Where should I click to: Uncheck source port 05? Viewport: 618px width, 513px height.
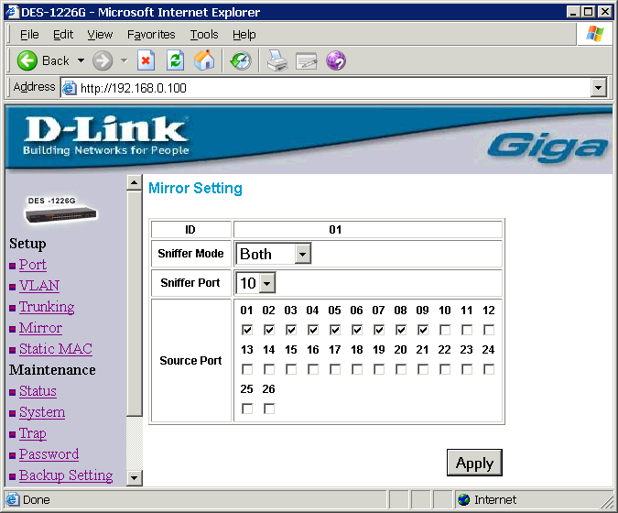(x=335, y=330)
